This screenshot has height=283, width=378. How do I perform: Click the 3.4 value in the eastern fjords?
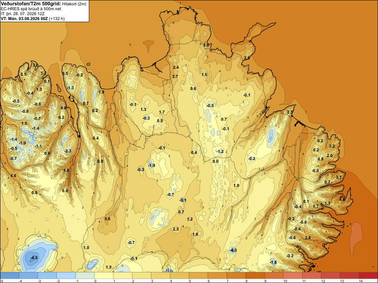point(308,238)
